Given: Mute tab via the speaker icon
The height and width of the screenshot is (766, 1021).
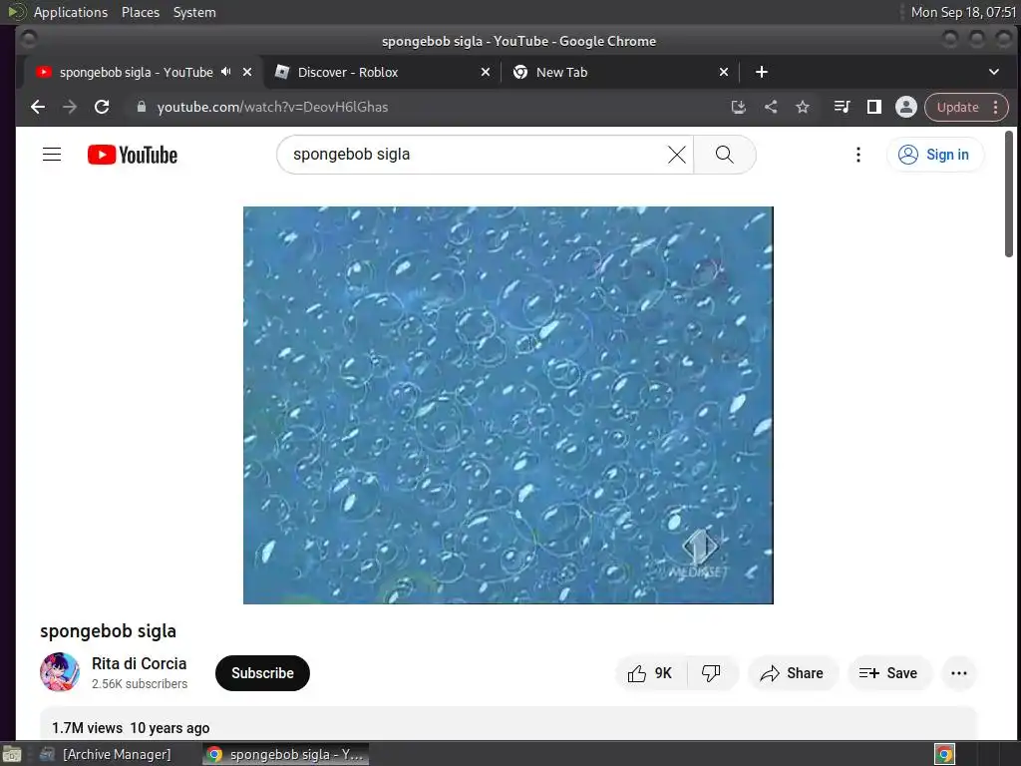Looking at the screenshot, I should pos(226,72).
